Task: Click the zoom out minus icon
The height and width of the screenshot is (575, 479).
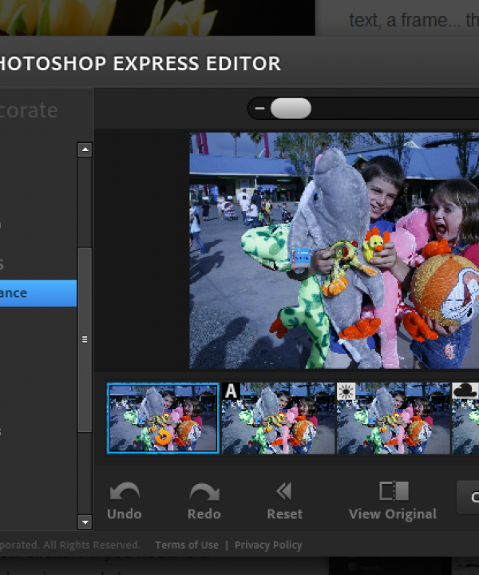Action: point(259,108)
